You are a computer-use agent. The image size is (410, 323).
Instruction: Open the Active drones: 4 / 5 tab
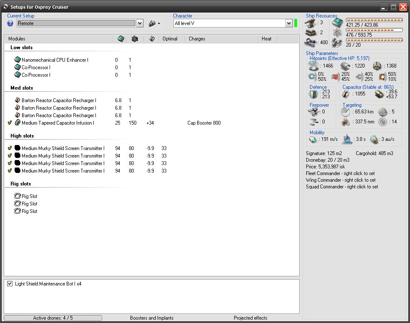[53, 318]
